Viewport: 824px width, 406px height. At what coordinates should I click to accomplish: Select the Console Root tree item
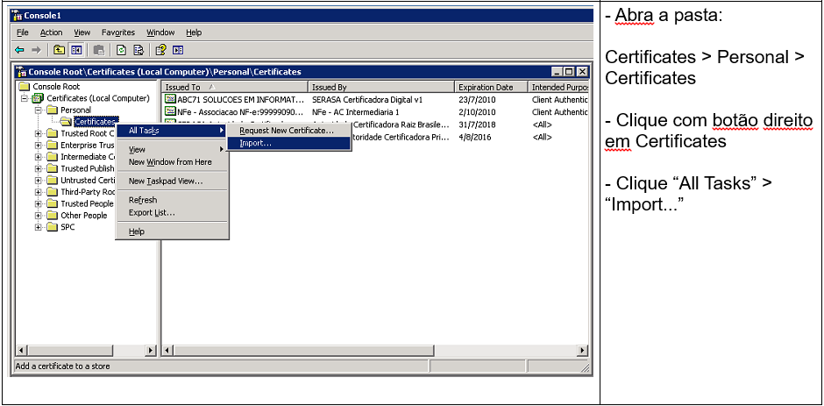(x=56, y=86)
